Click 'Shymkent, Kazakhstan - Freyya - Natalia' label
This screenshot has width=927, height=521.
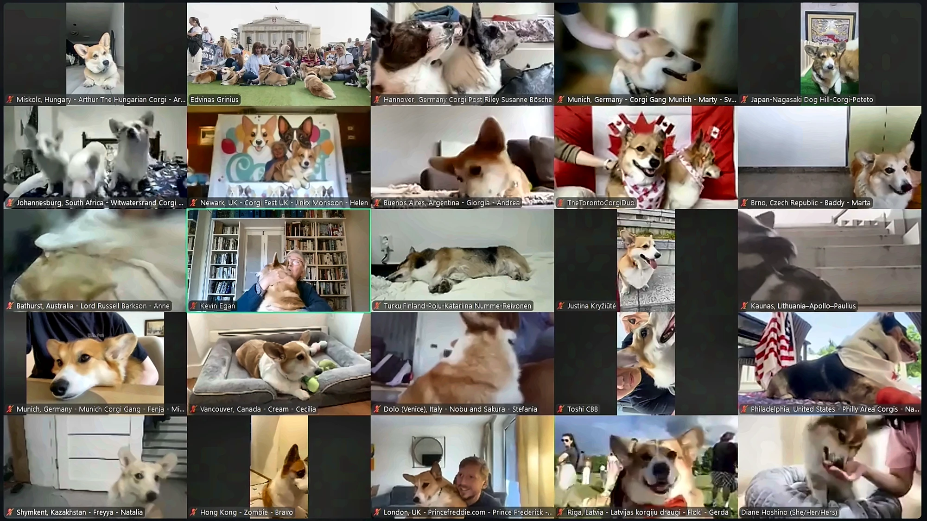[80, 513]
